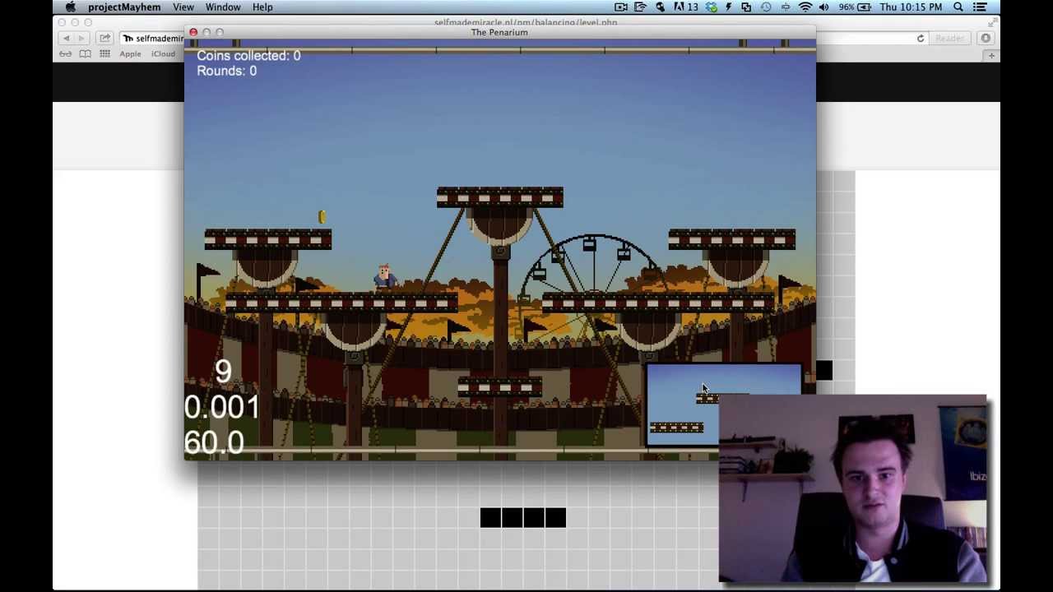Open the projectMayhem application menu
The image size is (1053, 592).
pos(124,7)
